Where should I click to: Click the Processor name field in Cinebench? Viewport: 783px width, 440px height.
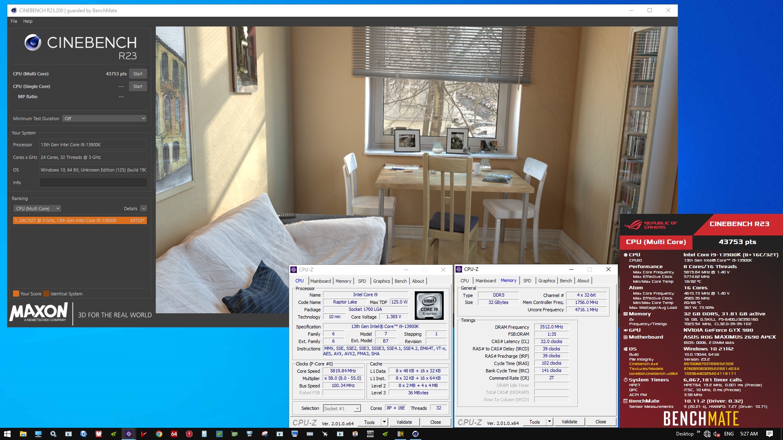point(93,145)
